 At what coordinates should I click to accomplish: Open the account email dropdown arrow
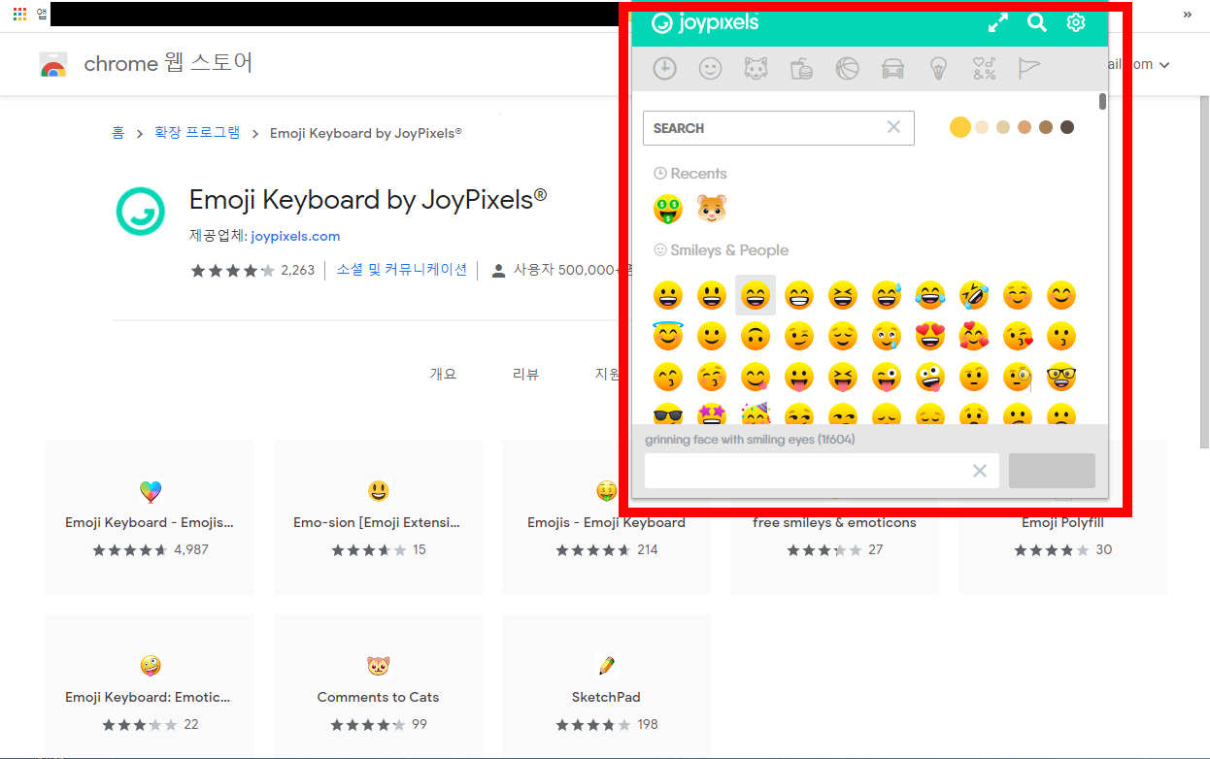(x=1164, y=65)
